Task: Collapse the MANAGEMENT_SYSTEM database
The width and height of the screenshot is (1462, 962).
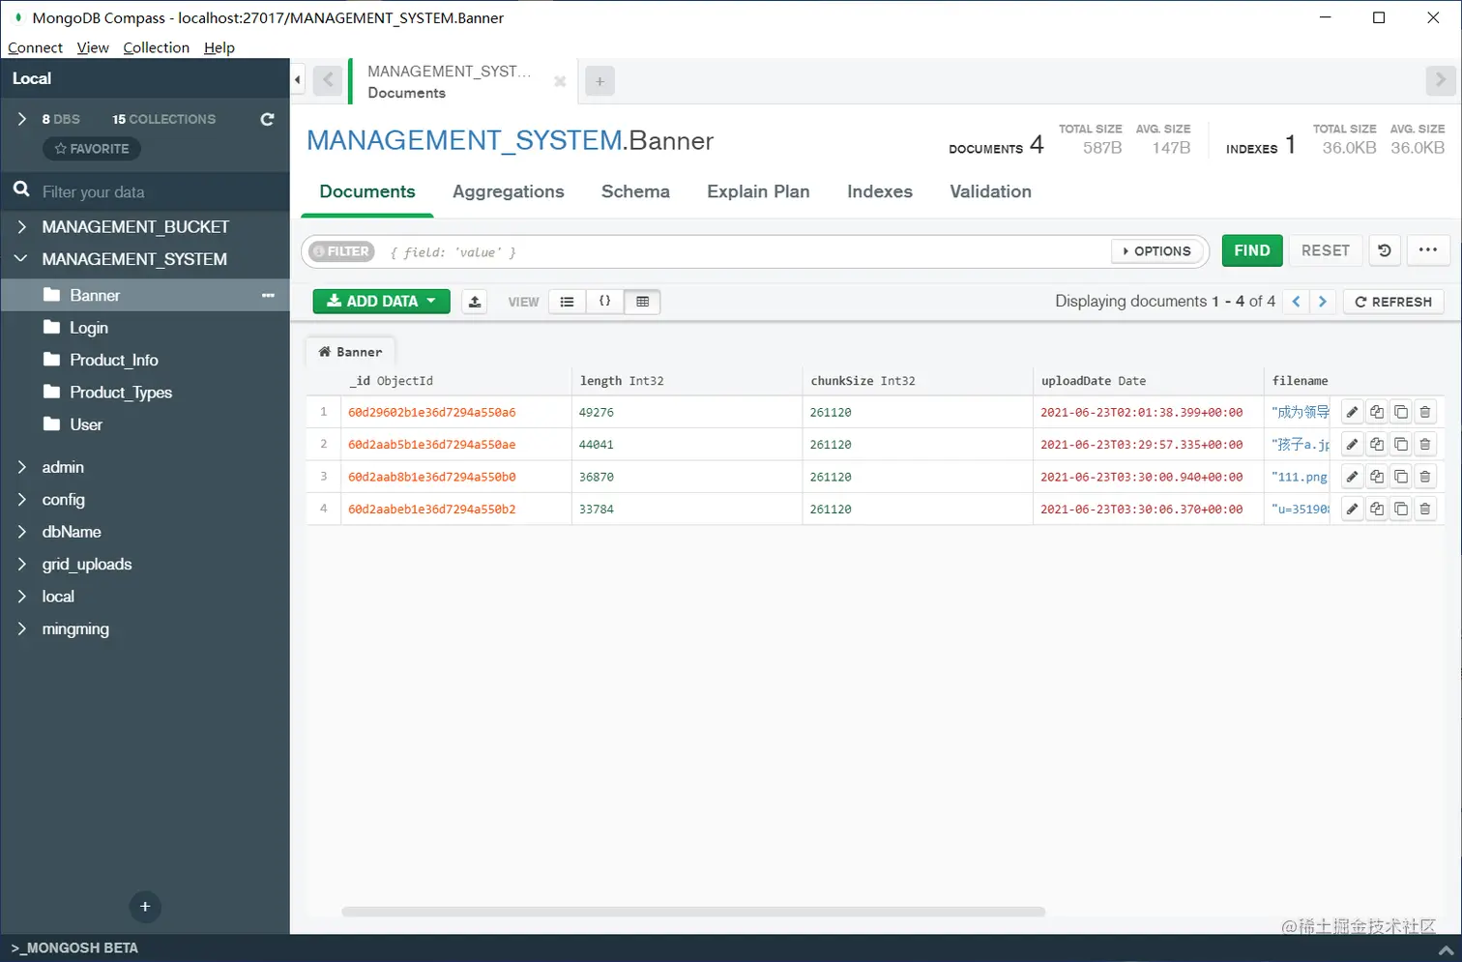Action: tap(21, 259)
